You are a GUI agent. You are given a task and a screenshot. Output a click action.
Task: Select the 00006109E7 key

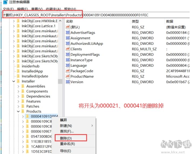coord(41,131)
